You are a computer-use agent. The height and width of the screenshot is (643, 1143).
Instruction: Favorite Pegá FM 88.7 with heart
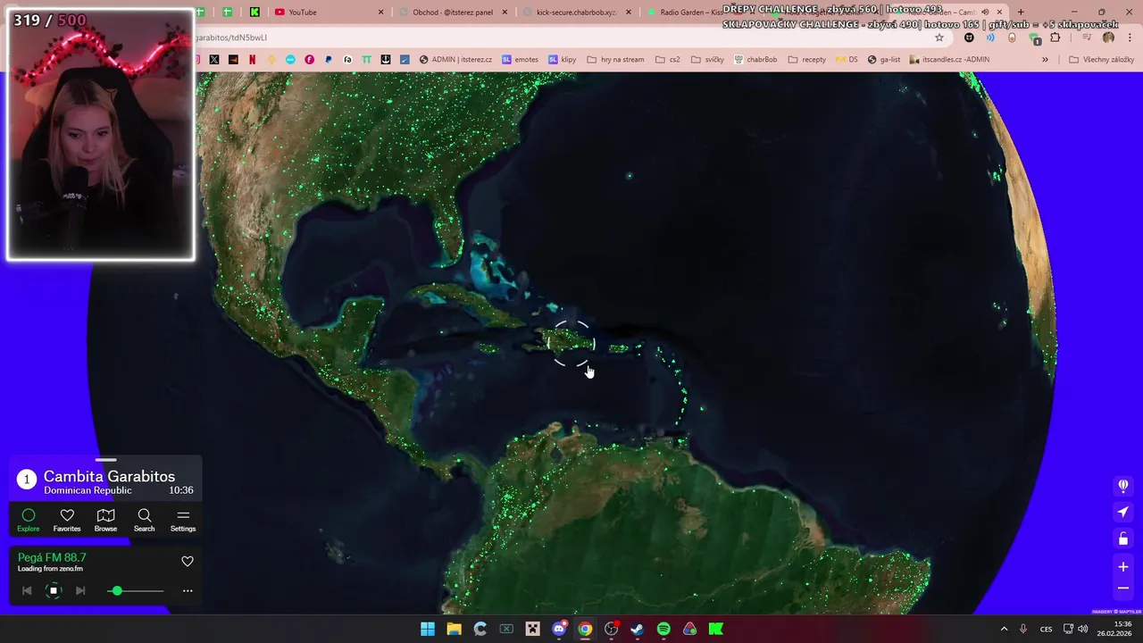tap(188, 562)
